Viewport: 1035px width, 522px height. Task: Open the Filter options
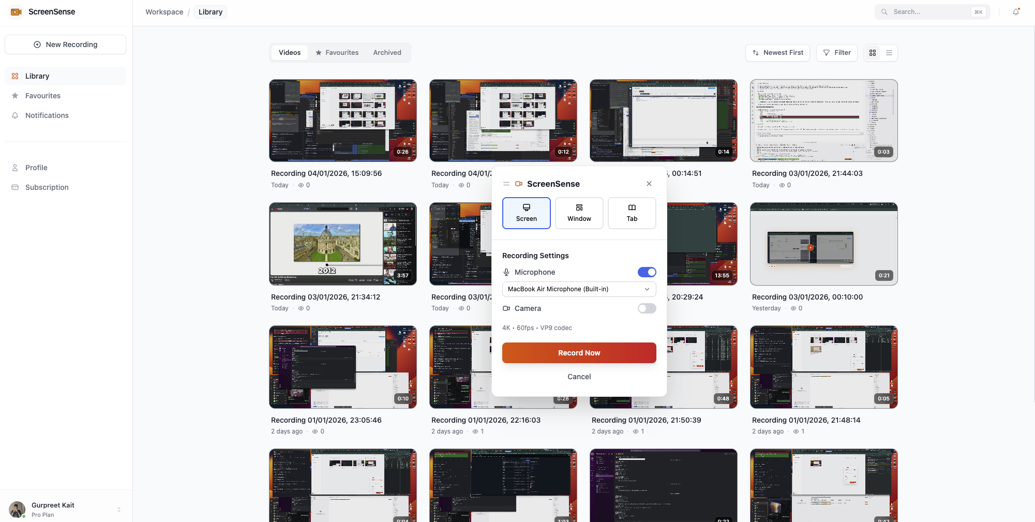pos(836,53)
